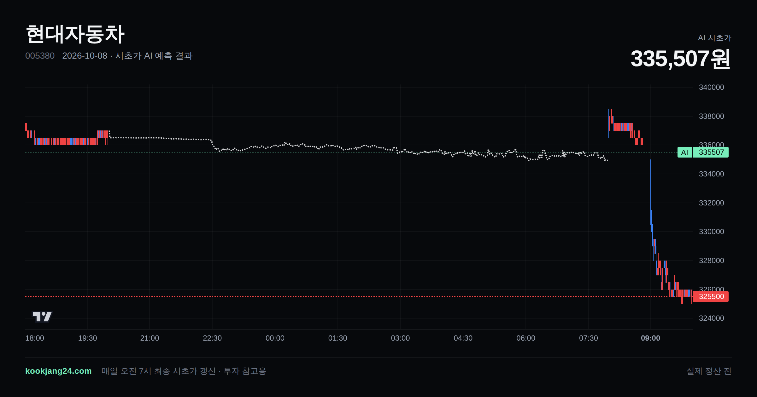The height and width of the screenshot is (397, 757).
Task: Click the 01:30 time axis label
Action: [338, 338]
